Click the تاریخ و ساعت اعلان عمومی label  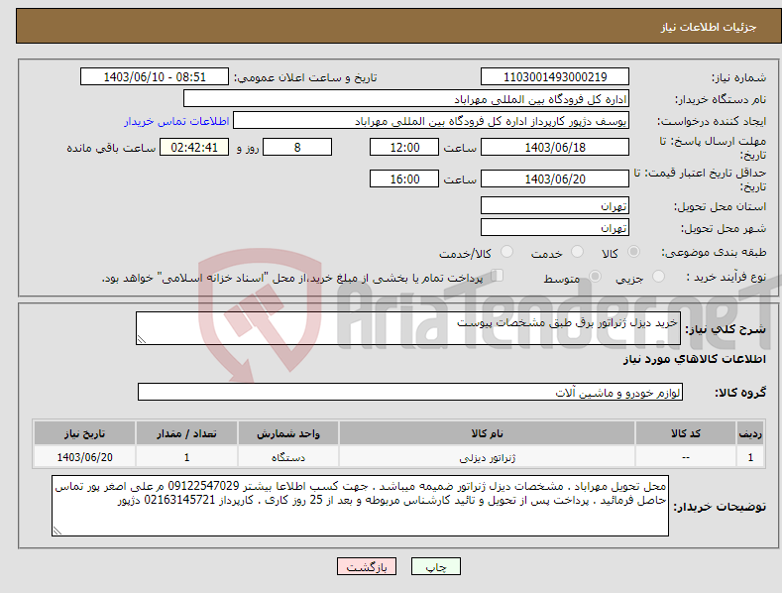[305, 78]
